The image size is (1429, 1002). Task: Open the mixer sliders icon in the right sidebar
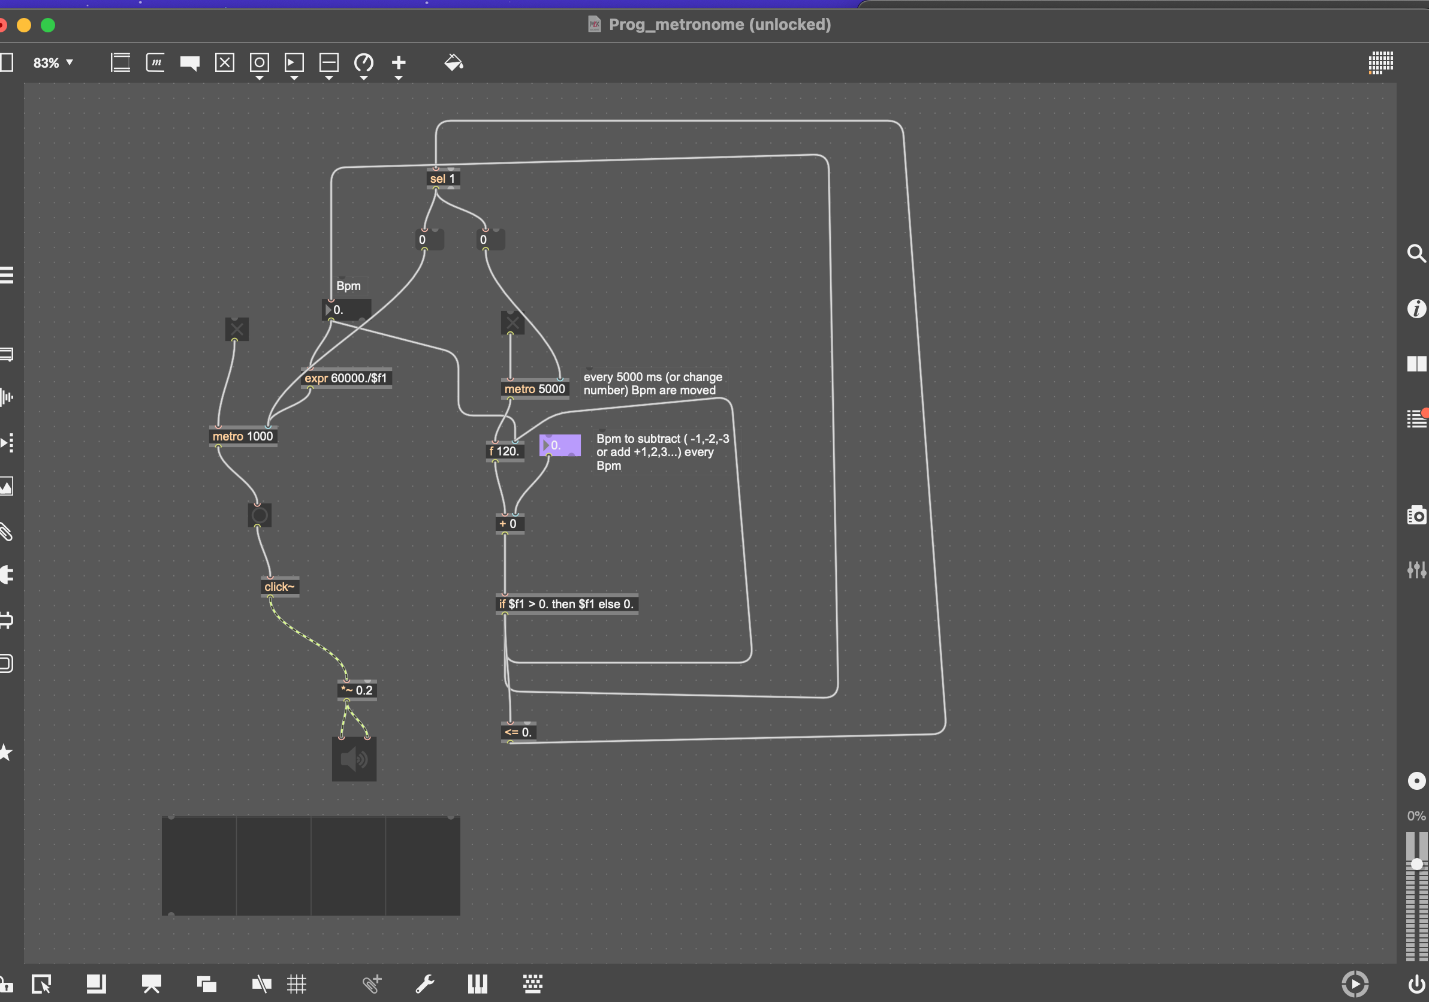coord(1416,569)
